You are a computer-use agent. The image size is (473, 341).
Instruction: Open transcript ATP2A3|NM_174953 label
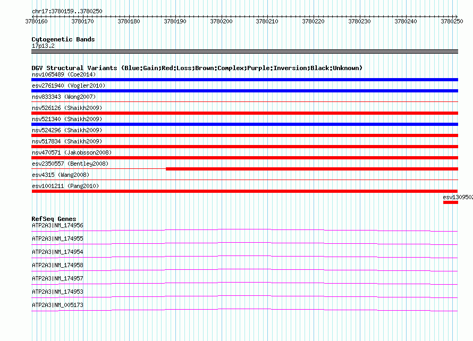tap(57, 292)
